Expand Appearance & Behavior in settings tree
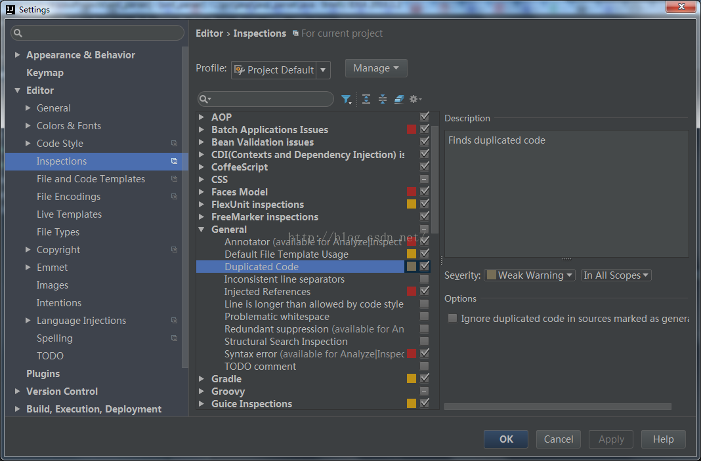The width and height of the screenshot is (701, 461). [x=18, y=55]
